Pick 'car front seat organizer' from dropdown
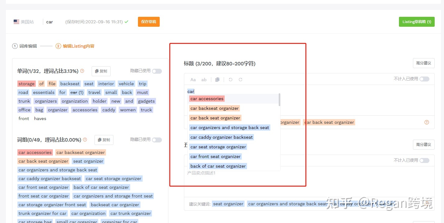 coord(215,156)
